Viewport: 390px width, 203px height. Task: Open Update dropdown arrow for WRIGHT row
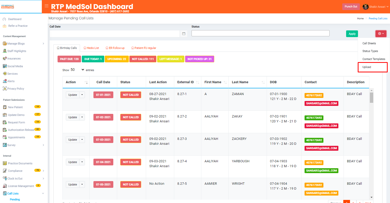point(82,184)
